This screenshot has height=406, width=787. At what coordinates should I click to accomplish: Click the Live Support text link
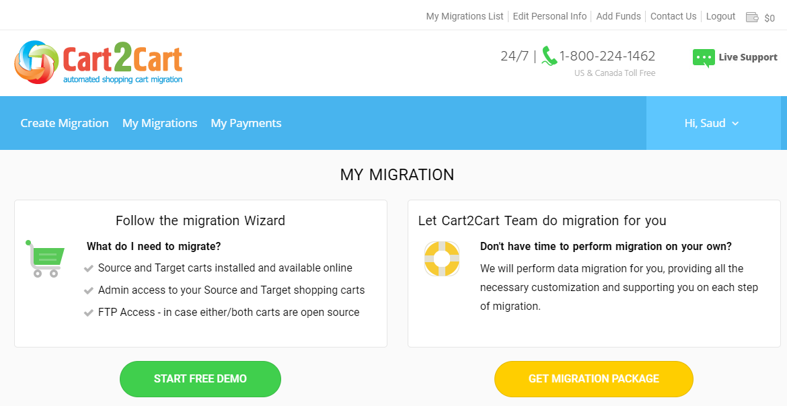point(748,57)
